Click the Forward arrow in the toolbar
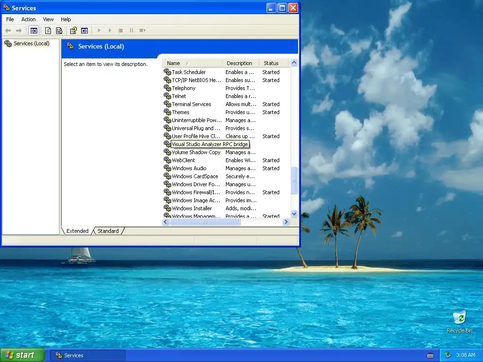Viewport: 483px width, 362px height. [19, 31]
